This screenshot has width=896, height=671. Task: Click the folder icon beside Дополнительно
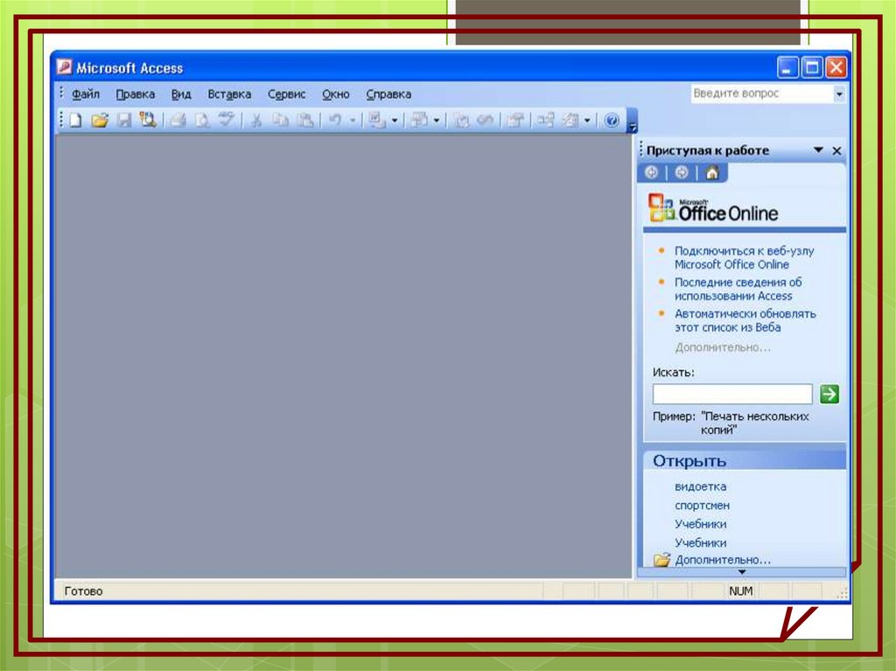click(x=661, y=560)
